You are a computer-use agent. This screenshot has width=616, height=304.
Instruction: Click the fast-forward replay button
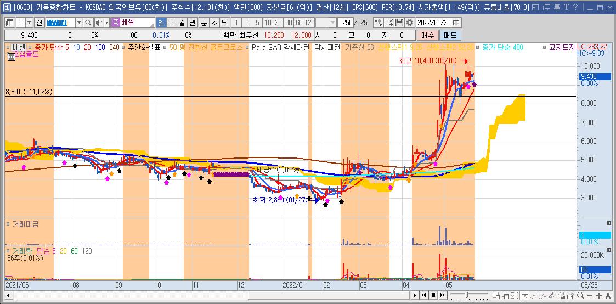coord(443,295)
